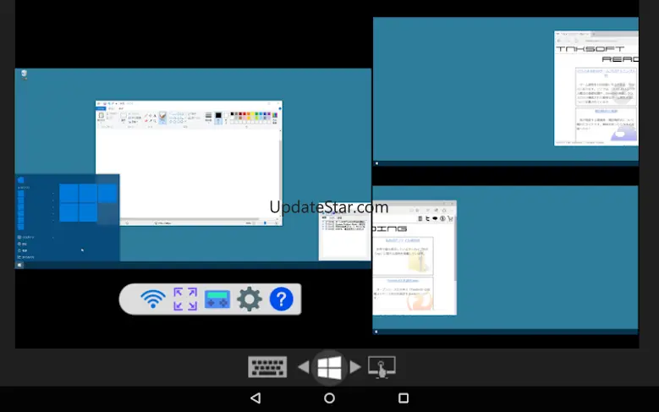The height and width of the screenshot is (412, 659).
Task: Open the Size line-thickness dropdown in Paint
Action: coord(208,117)
